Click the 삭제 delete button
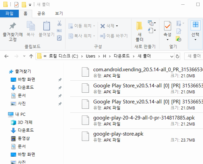203x164 pixels. click(x=107, y=26)
